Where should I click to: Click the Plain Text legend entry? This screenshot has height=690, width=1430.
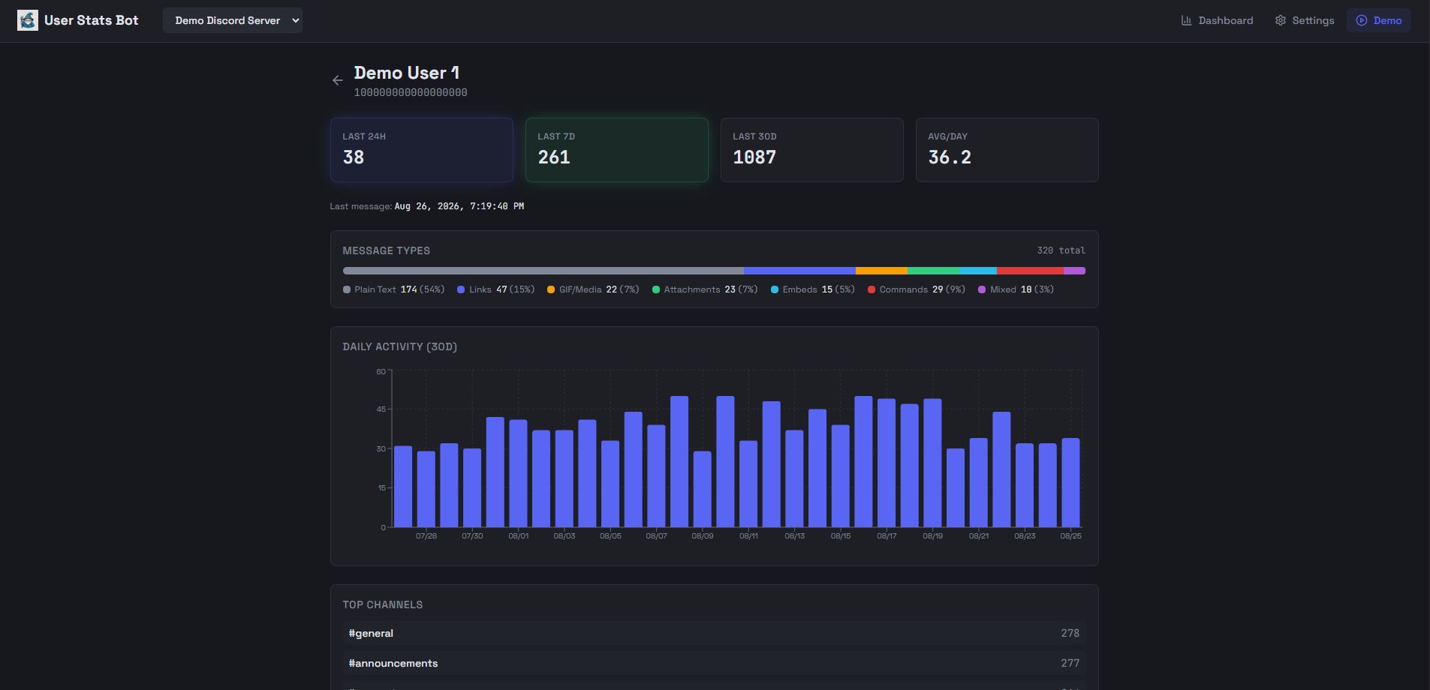(x=394, y=289)
